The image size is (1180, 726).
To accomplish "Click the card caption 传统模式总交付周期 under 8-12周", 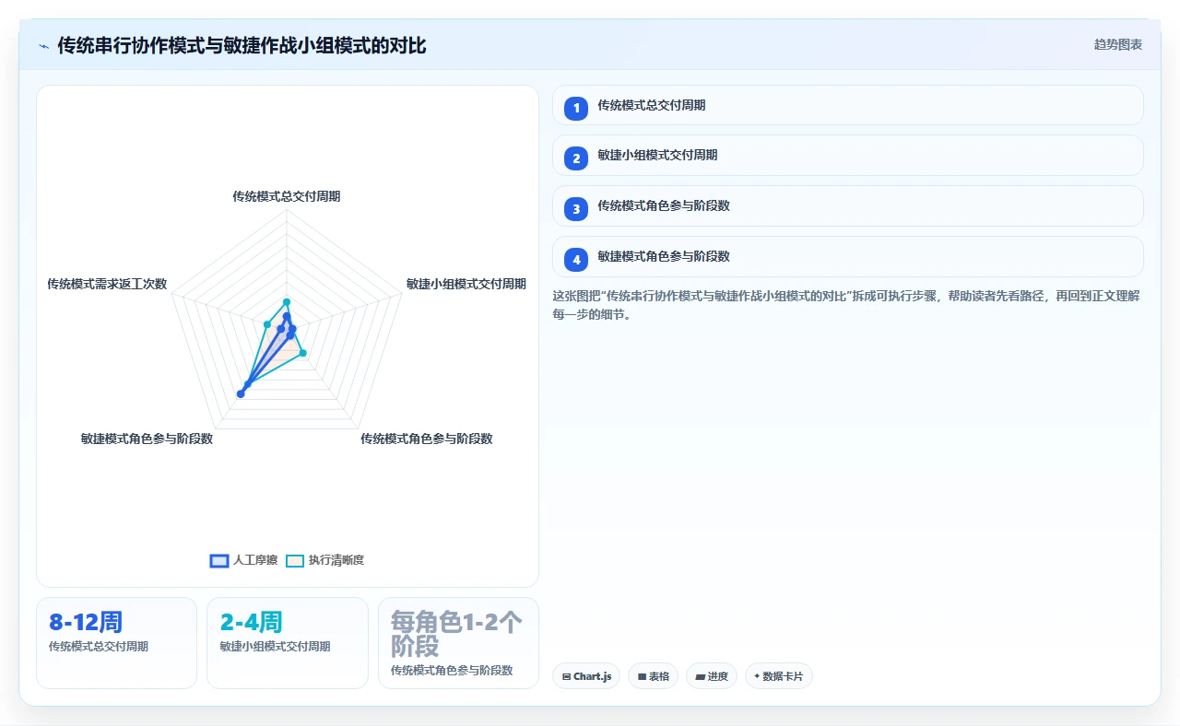I will pos(99,647).
